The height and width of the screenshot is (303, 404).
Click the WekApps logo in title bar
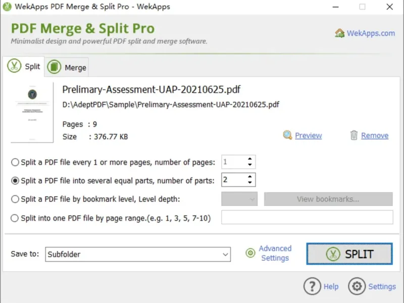(7, 7)
